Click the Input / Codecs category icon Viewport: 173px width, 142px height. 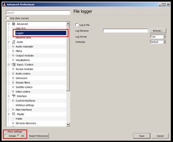tap(14, 65)
